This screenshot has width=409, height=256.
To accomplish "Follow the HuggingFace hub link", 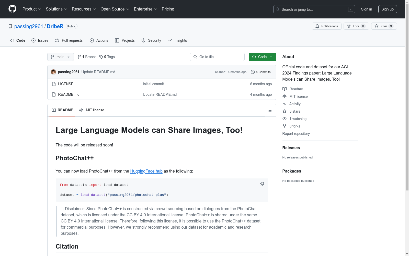I will pyautogui.click(x=146, y=171).
